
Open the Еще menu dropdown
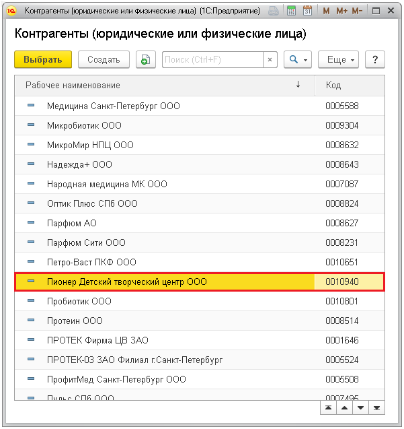click(338, 60)
